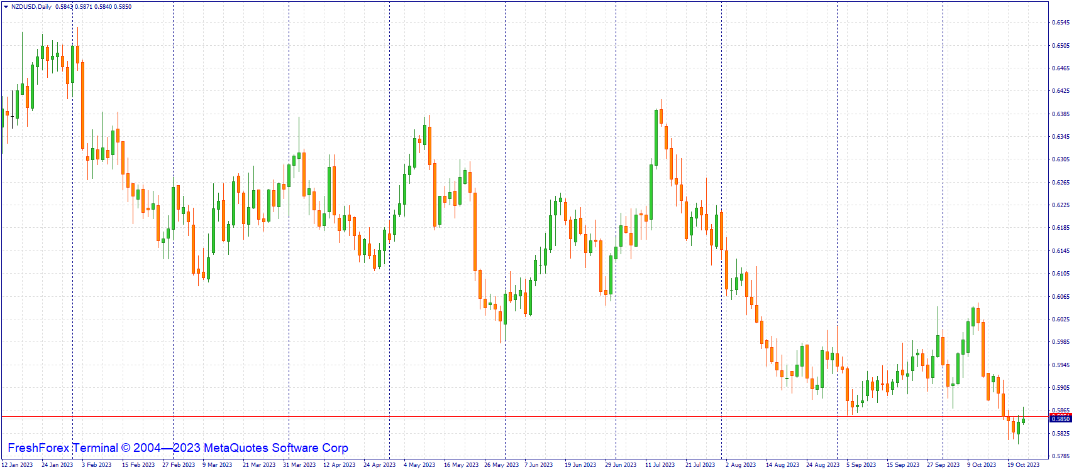Screen dimensions: 1074x472
Task: Click the 12 Jan 2023 date label
Action: click(x=17, y=465)
